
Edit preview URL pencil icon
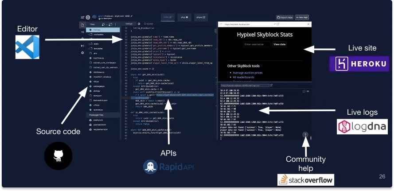tap(274, 24)
